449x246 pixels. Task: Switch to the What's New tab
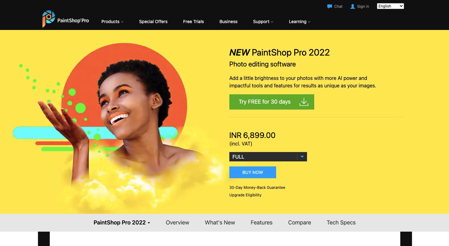pos(220,223)
